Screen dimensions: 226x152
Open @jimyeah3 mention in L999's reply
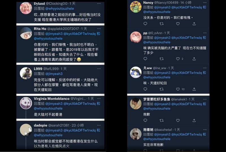tap(54, 74)
